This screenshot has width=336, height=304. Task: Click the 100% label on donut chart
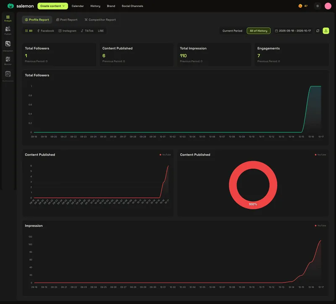pyautogui.click(x=253, y=204)
